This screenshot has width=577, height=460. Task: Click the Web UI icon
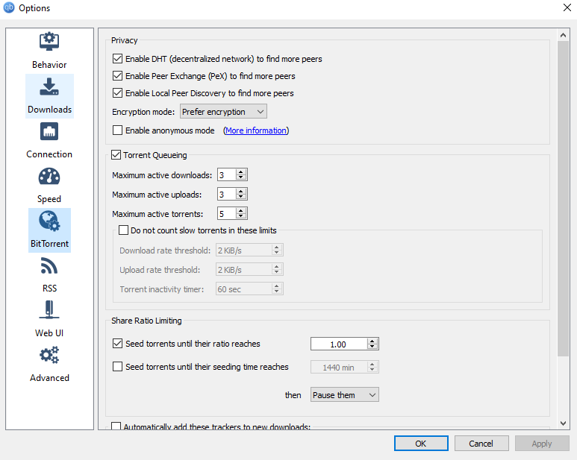click(49, 311)
